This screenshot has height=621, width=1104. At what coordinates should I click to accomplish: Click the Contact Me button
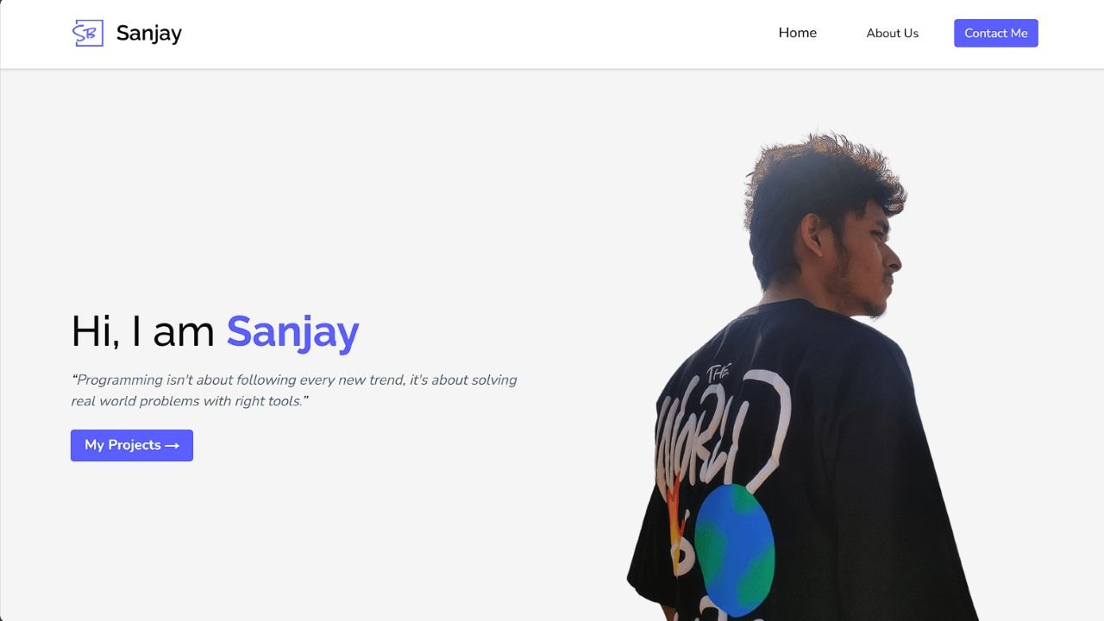coord(996,33)
